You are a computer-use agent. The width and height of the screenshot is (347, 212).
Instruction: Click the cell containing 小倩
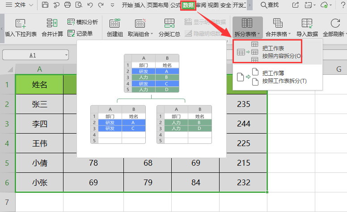(39, 163)
